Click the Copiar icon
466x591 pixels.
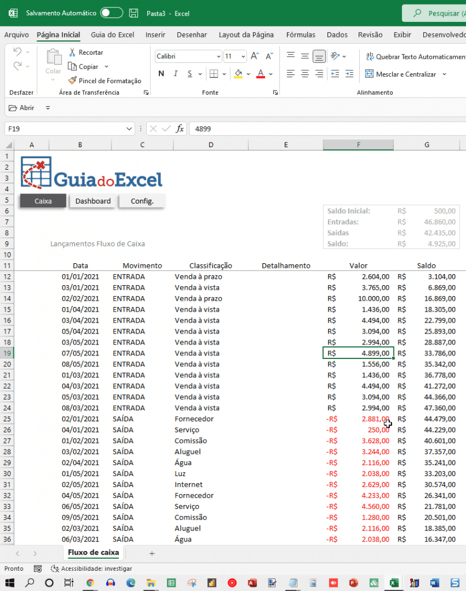[72, 66]
